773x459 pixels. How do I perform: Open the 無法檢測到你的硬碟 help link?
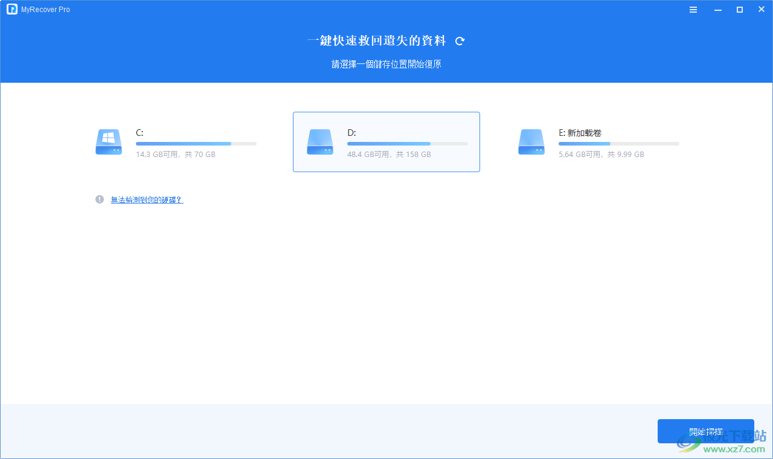(147, 199)
